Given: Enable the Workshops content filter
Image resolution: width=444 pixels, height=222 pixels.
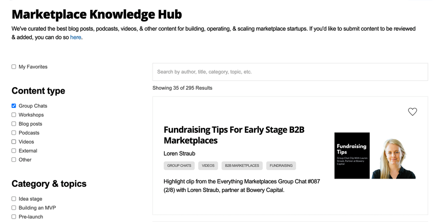Looking at the screenshot, I should click(14, 115).
